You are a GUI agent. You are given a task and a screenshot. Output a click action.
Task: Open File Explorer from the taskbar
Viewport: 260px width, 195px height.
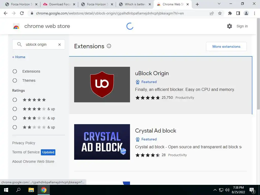click(x=31, y=190)
